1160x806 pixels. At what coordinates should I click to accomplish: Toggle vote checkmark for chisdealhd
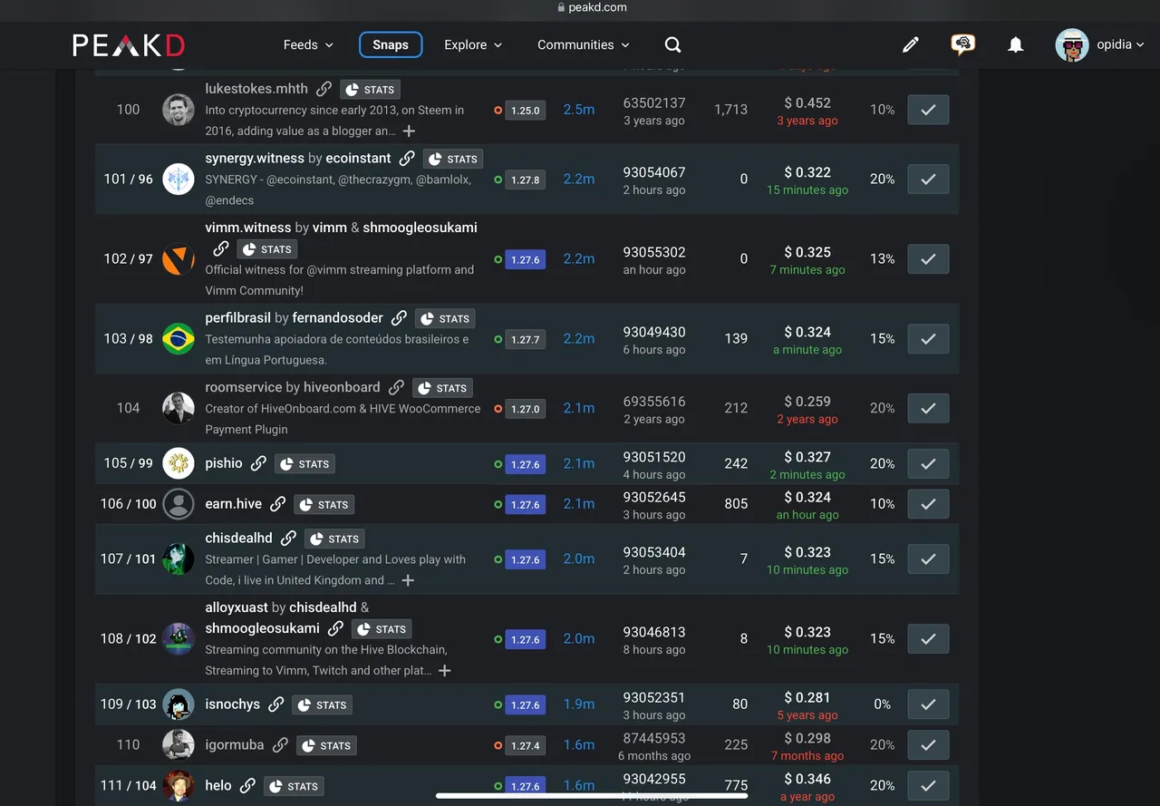point(928,559)
